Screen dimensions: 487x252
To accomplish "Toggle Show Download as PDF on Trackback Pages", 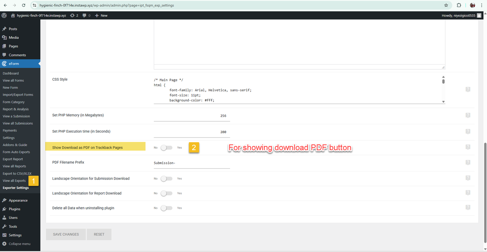I will (166, 147).
